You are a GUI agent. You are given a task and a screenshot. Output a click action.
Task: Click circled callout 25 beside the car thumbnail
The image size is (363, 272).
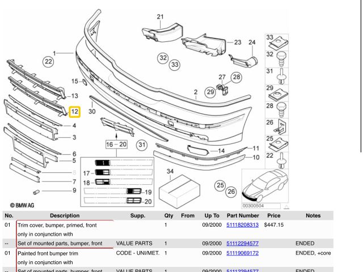(220, 185)
